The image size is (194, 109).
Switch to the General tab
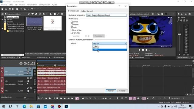coord(90,11)
